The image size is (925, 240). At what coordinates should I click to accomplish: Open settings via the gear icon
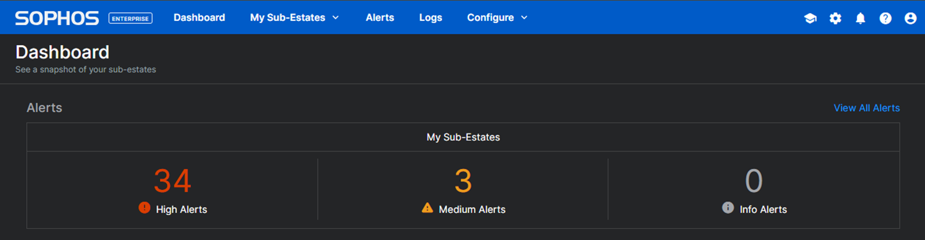pyautogui.click(x=835, y=18)
